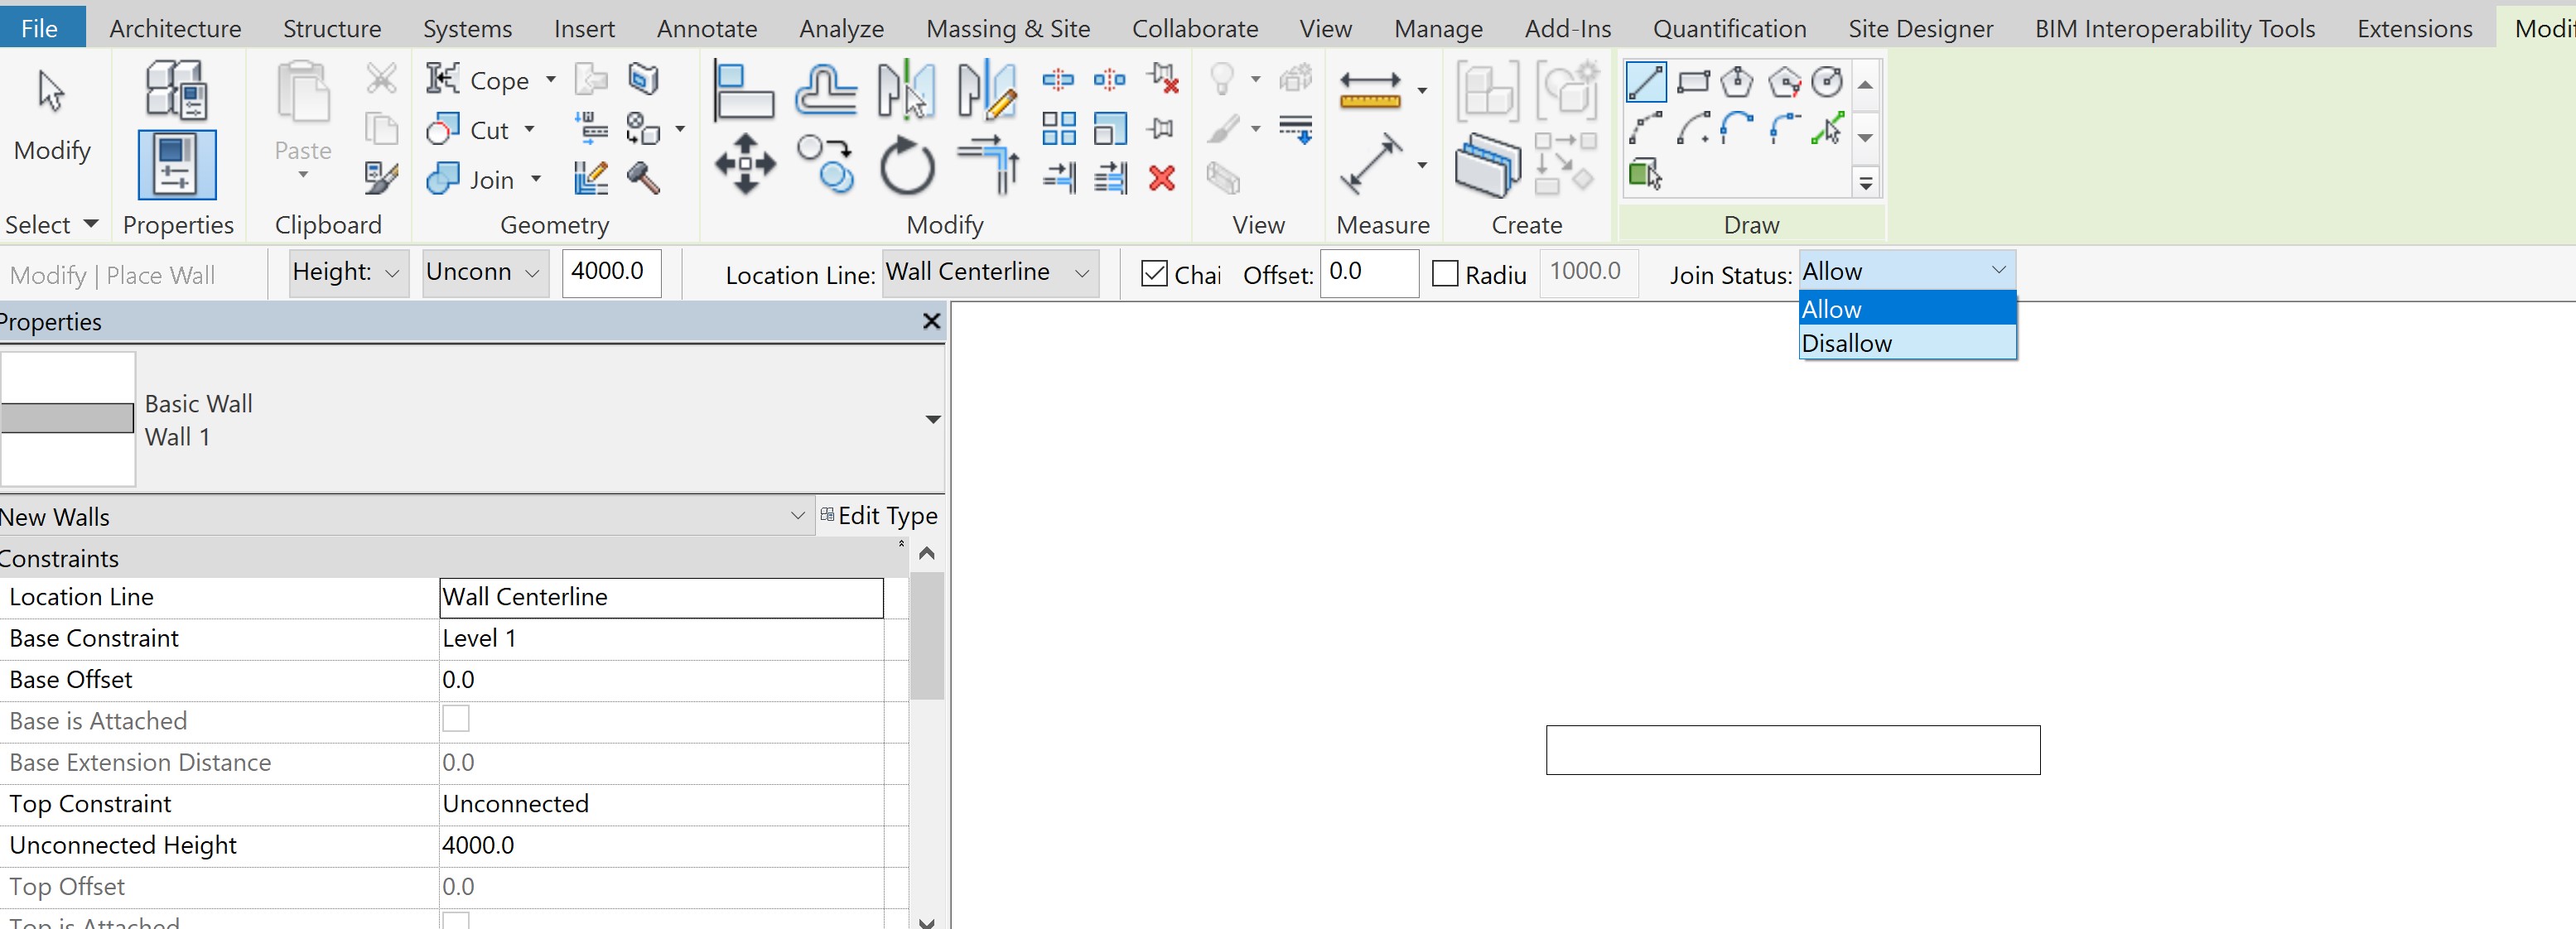Choose Disallow in Join Status list
The width and height of the screenshot is (2576, 929).
pos(1846,343)
